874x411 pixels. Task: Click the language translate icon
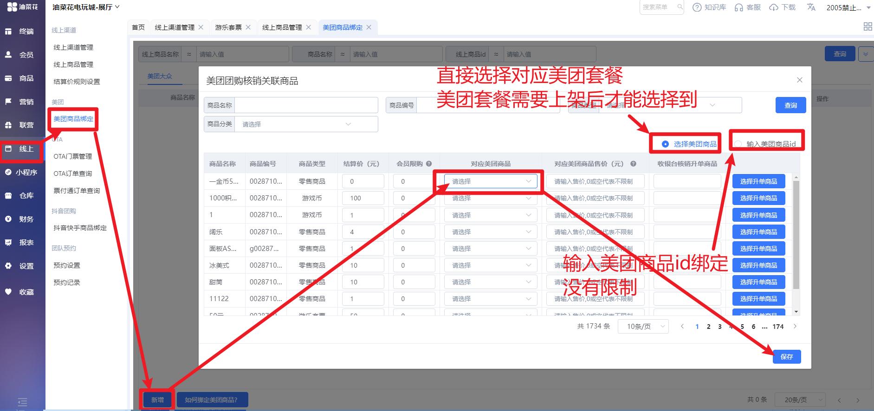(x=811, y=7)
